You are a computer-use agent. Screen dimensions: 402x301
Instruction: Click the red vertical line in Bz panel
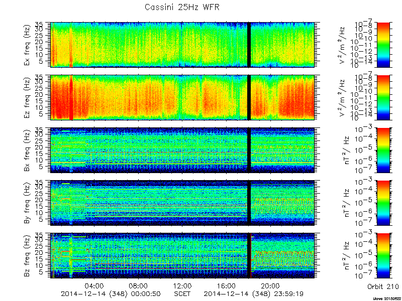click(x=251, y=256)
